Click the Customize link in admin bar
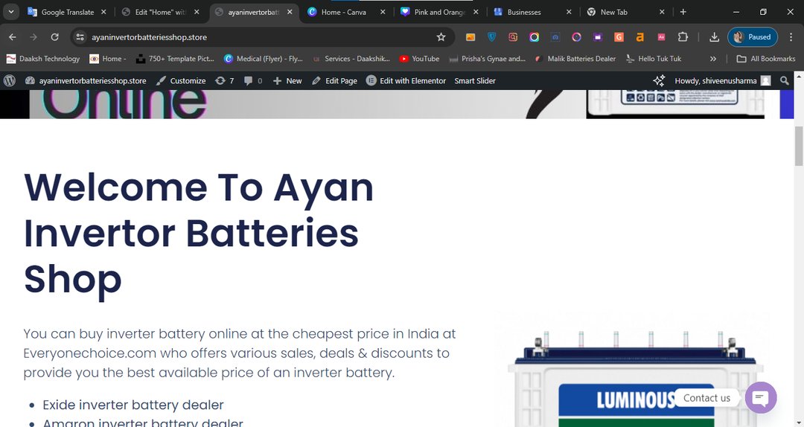The height and width of the screenshot is (427, 804). pyautogui.click(x=181, y=80)
